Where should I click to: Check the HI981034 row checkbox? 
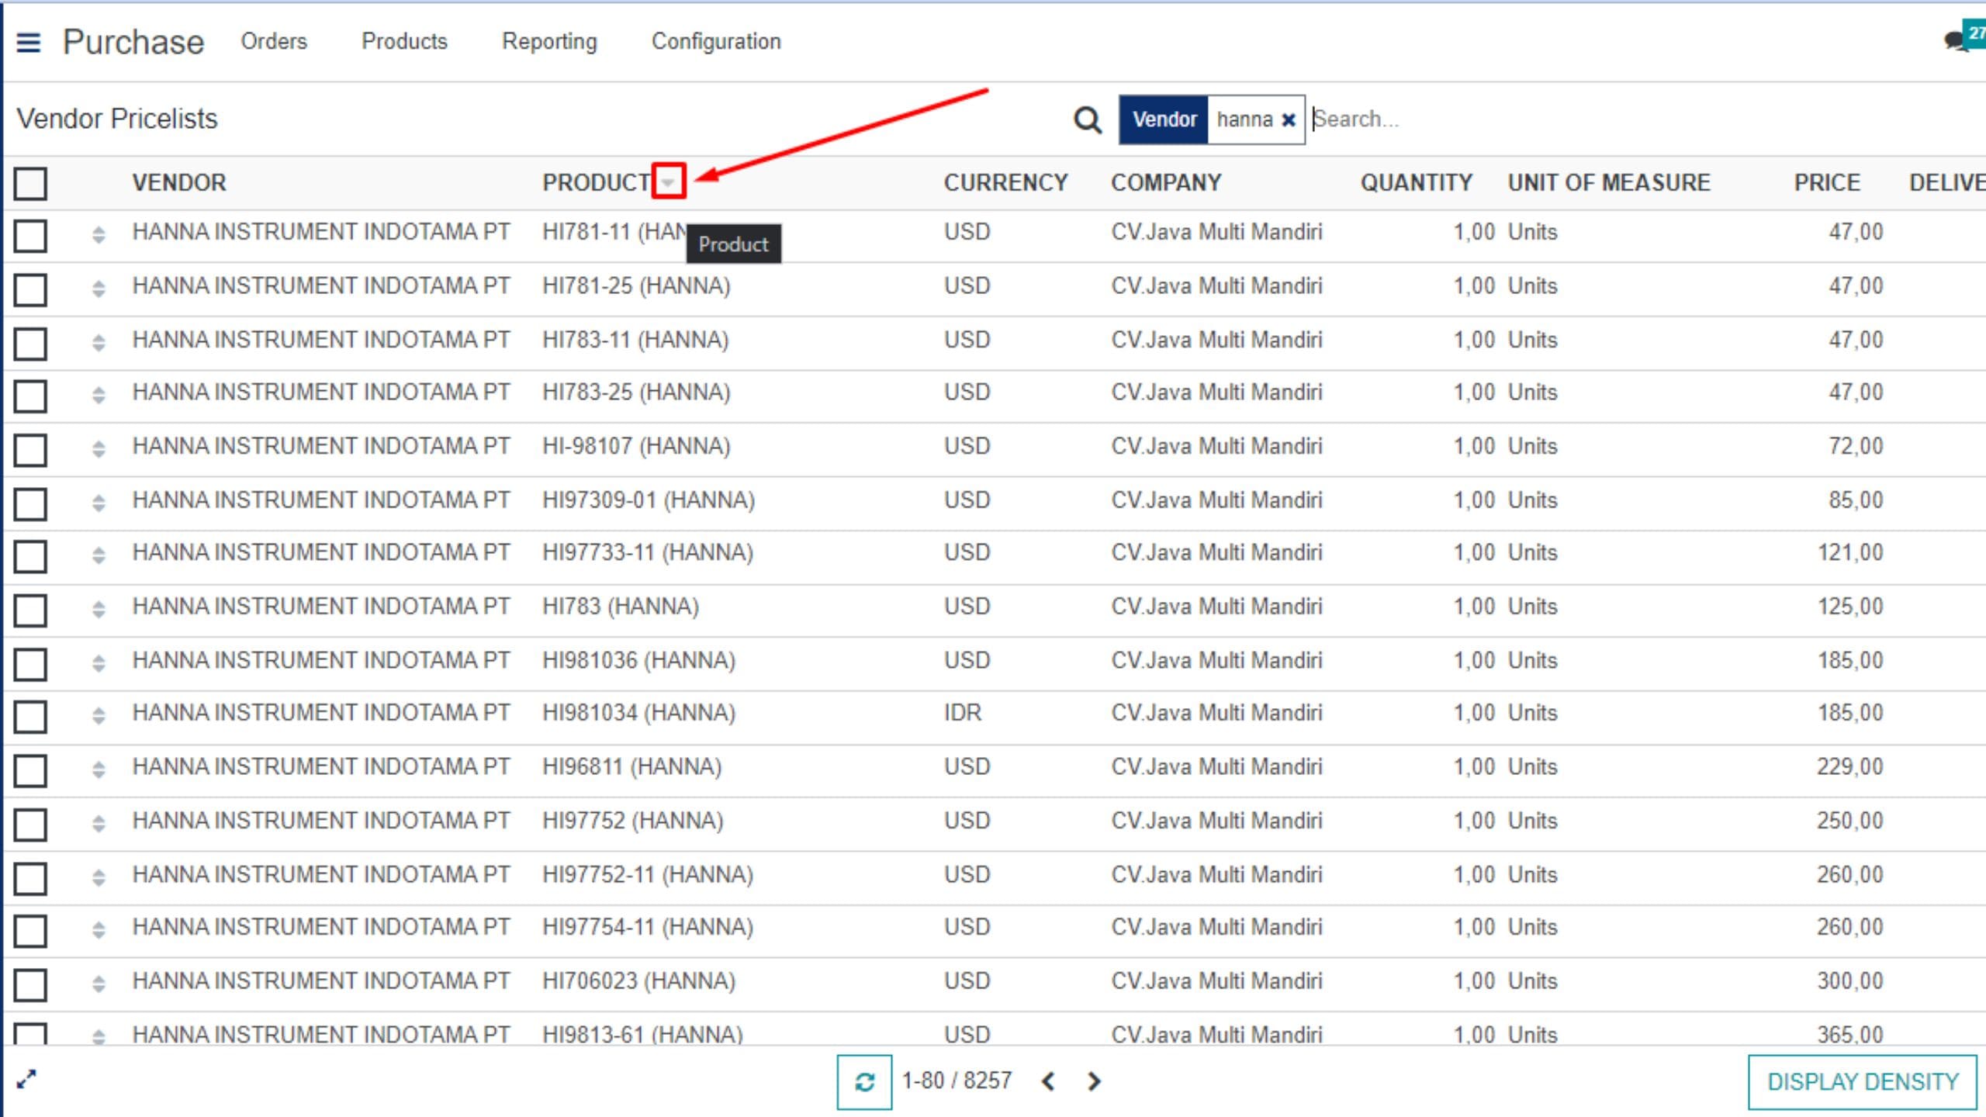click(x=30, y=717)
